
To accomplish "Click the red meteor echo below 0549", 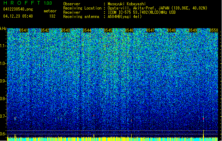I will point(203,118).
